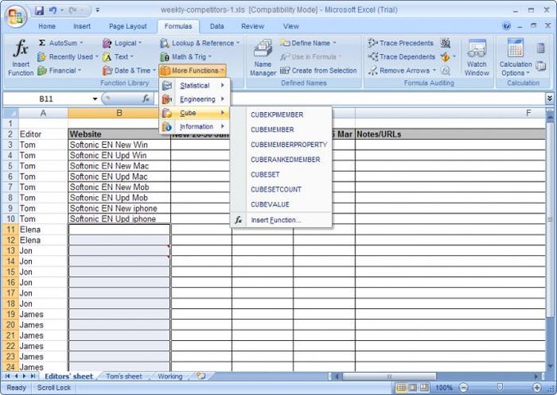Insert a new worksheet tab icon
Viewport: 557px width, 395px height.
point(201,376)
